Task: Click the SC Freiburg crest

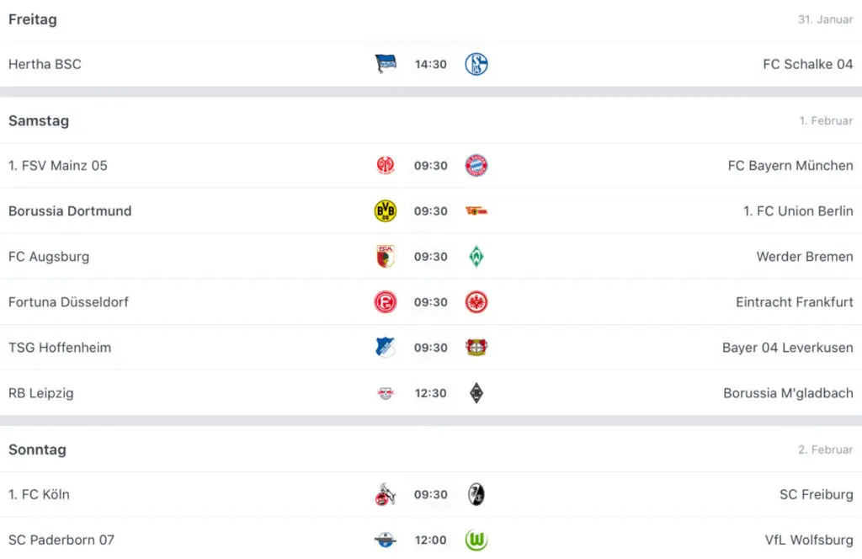Action: coord(476,494)
